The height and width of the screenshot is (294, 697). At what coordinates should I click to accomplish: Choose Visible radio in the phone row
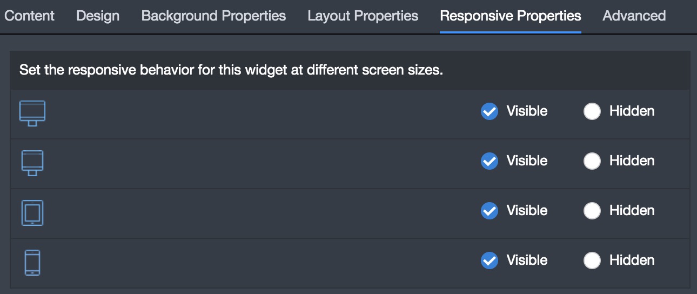[490, 260]
